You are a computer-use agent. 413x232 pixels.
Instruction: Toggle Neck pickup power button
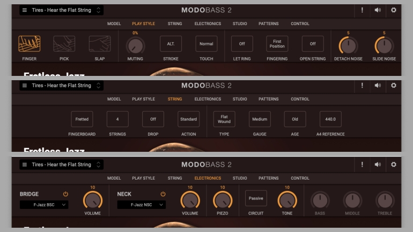pyautogui.click(x=163, y=194)
